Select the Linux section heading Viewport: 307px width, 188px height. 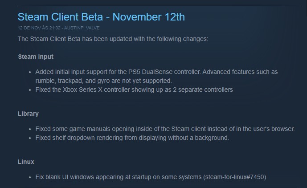pos(26,162)
